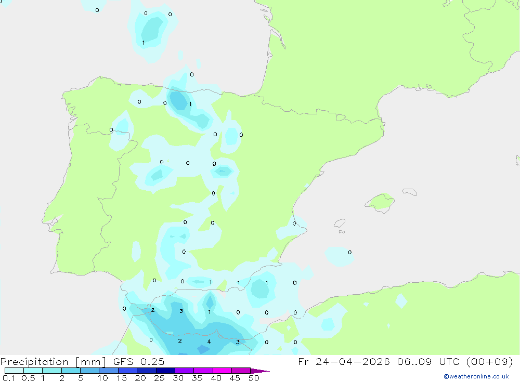
Task: Click the legend label 10
Action: click(x=103, y=378)
